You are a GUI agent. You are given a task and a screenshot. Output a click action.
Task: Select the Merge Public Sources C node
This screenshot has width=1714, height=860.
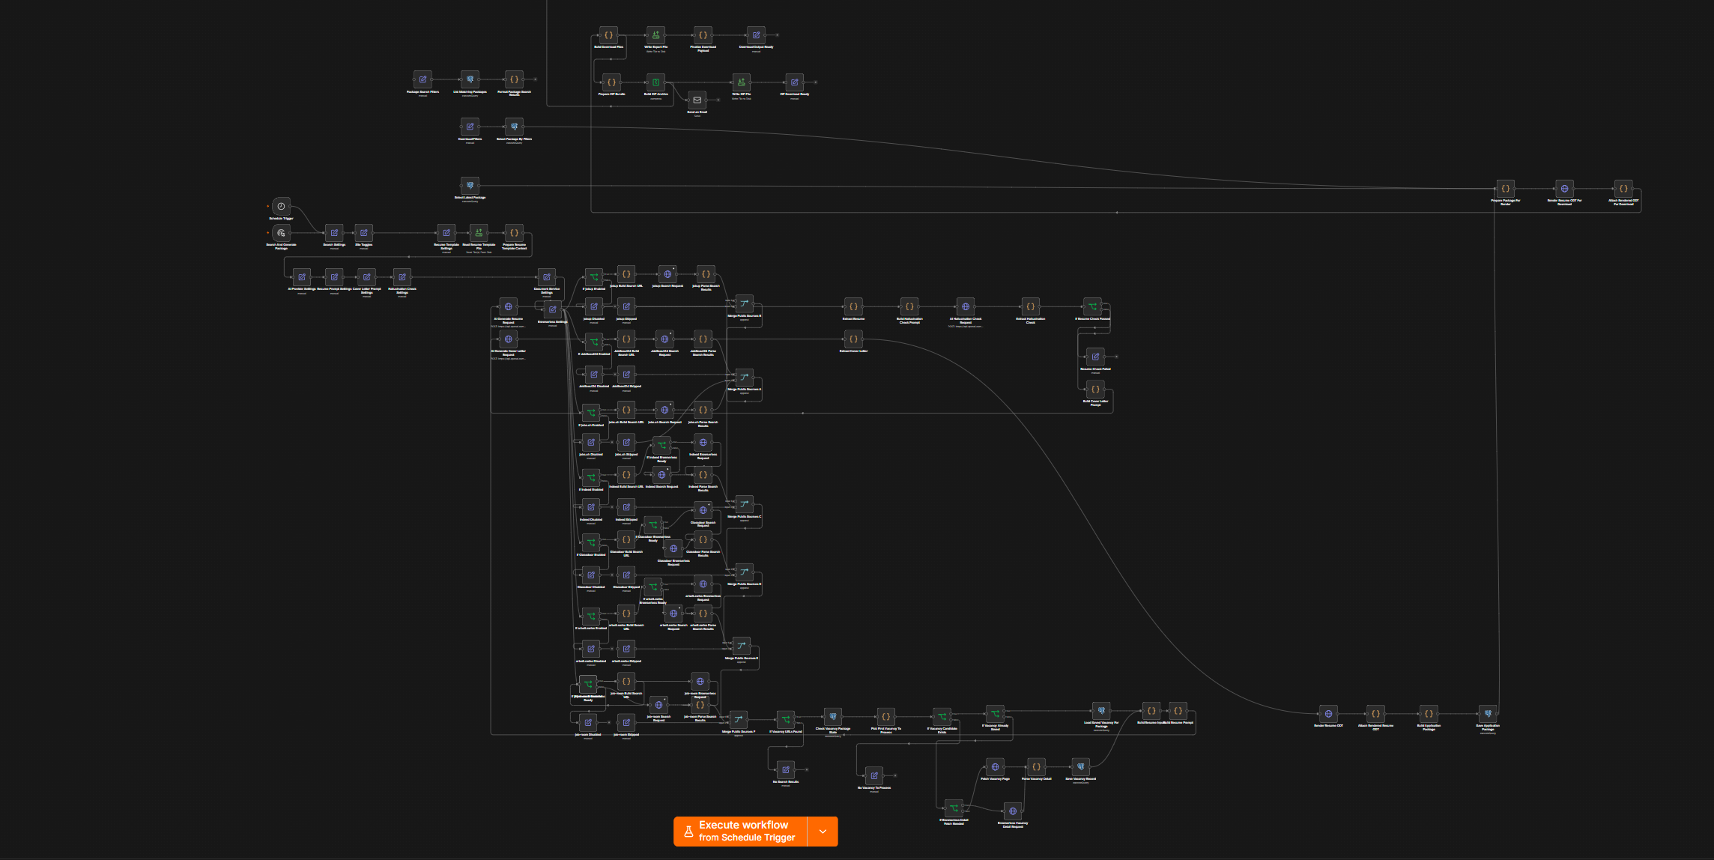[744, 504]
